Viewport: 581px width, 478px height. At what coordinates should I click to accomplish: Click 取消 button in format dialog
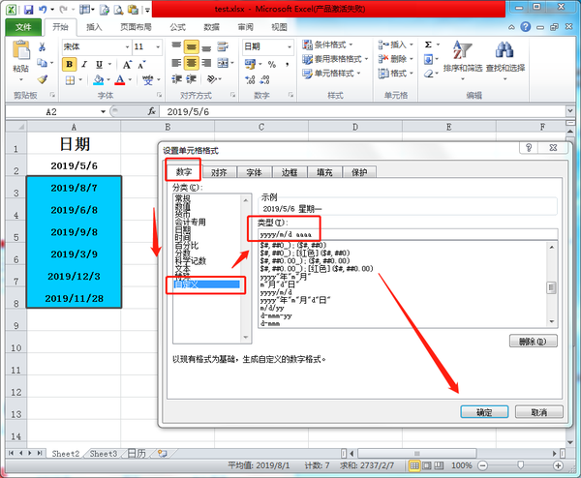pos(539,412)
